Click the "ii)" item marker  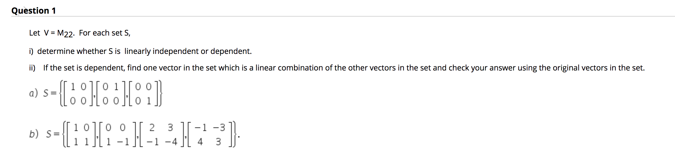tap(32, 68)
